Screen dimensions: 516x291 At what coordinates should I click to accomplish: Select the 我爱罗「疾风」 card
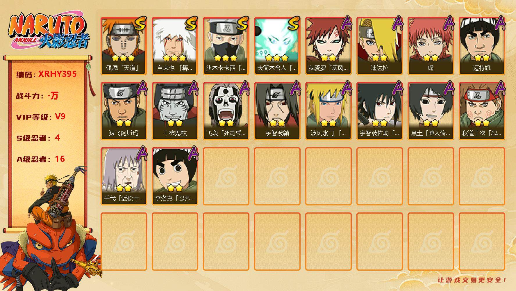pos(328,46)
